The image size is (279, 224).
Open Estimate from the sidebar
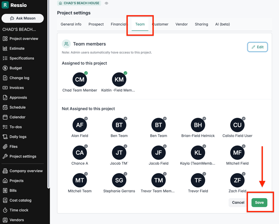(x=17, y=49)
